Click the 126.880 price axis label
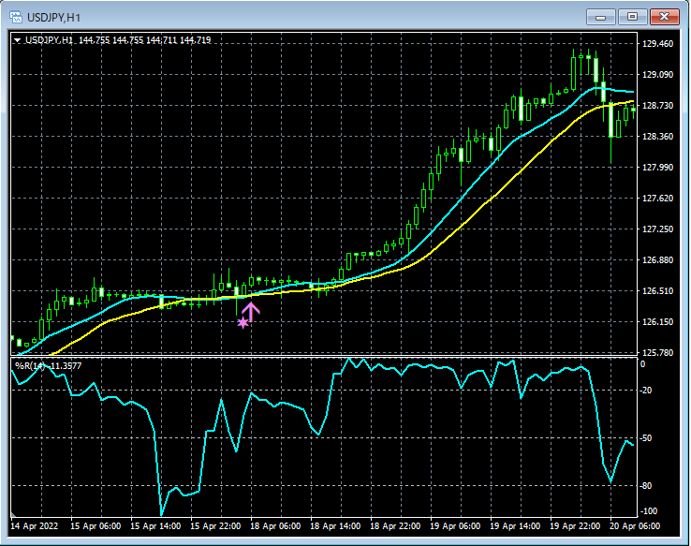Image resolution: width=691 pixels, height=546 pixels. coord(657,260)
